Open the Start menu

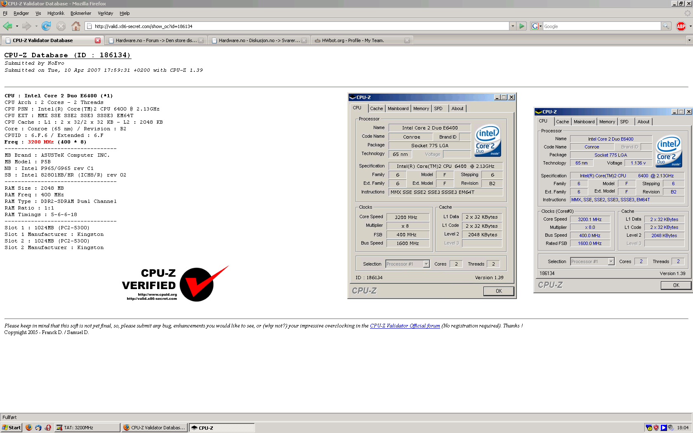pyautogui.click(x=11, y=428)
